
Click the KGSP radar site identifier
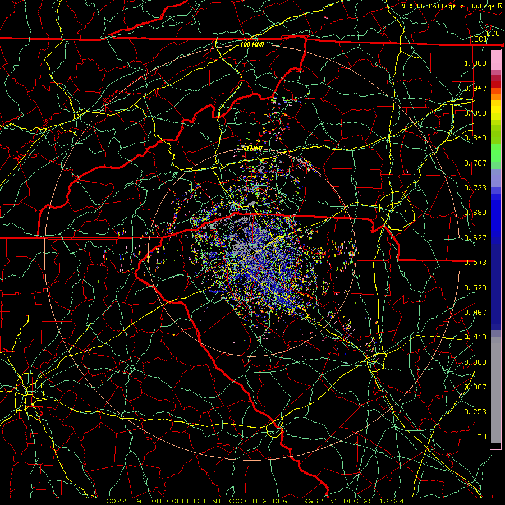pos(314,501)
